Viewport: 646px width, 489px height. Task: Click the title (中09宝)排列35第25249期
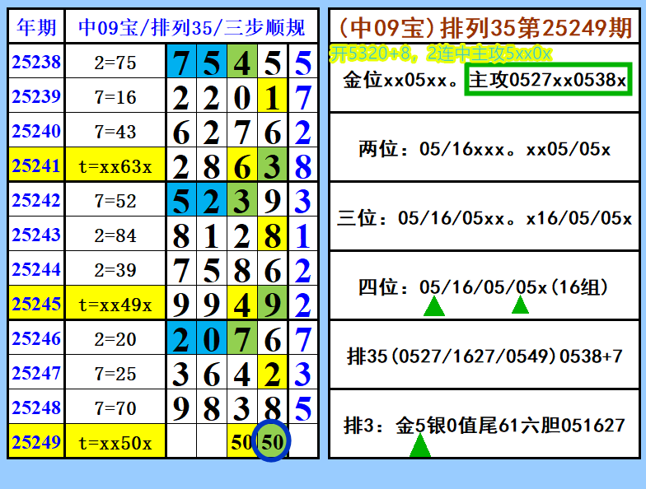[x=485, y=27]
